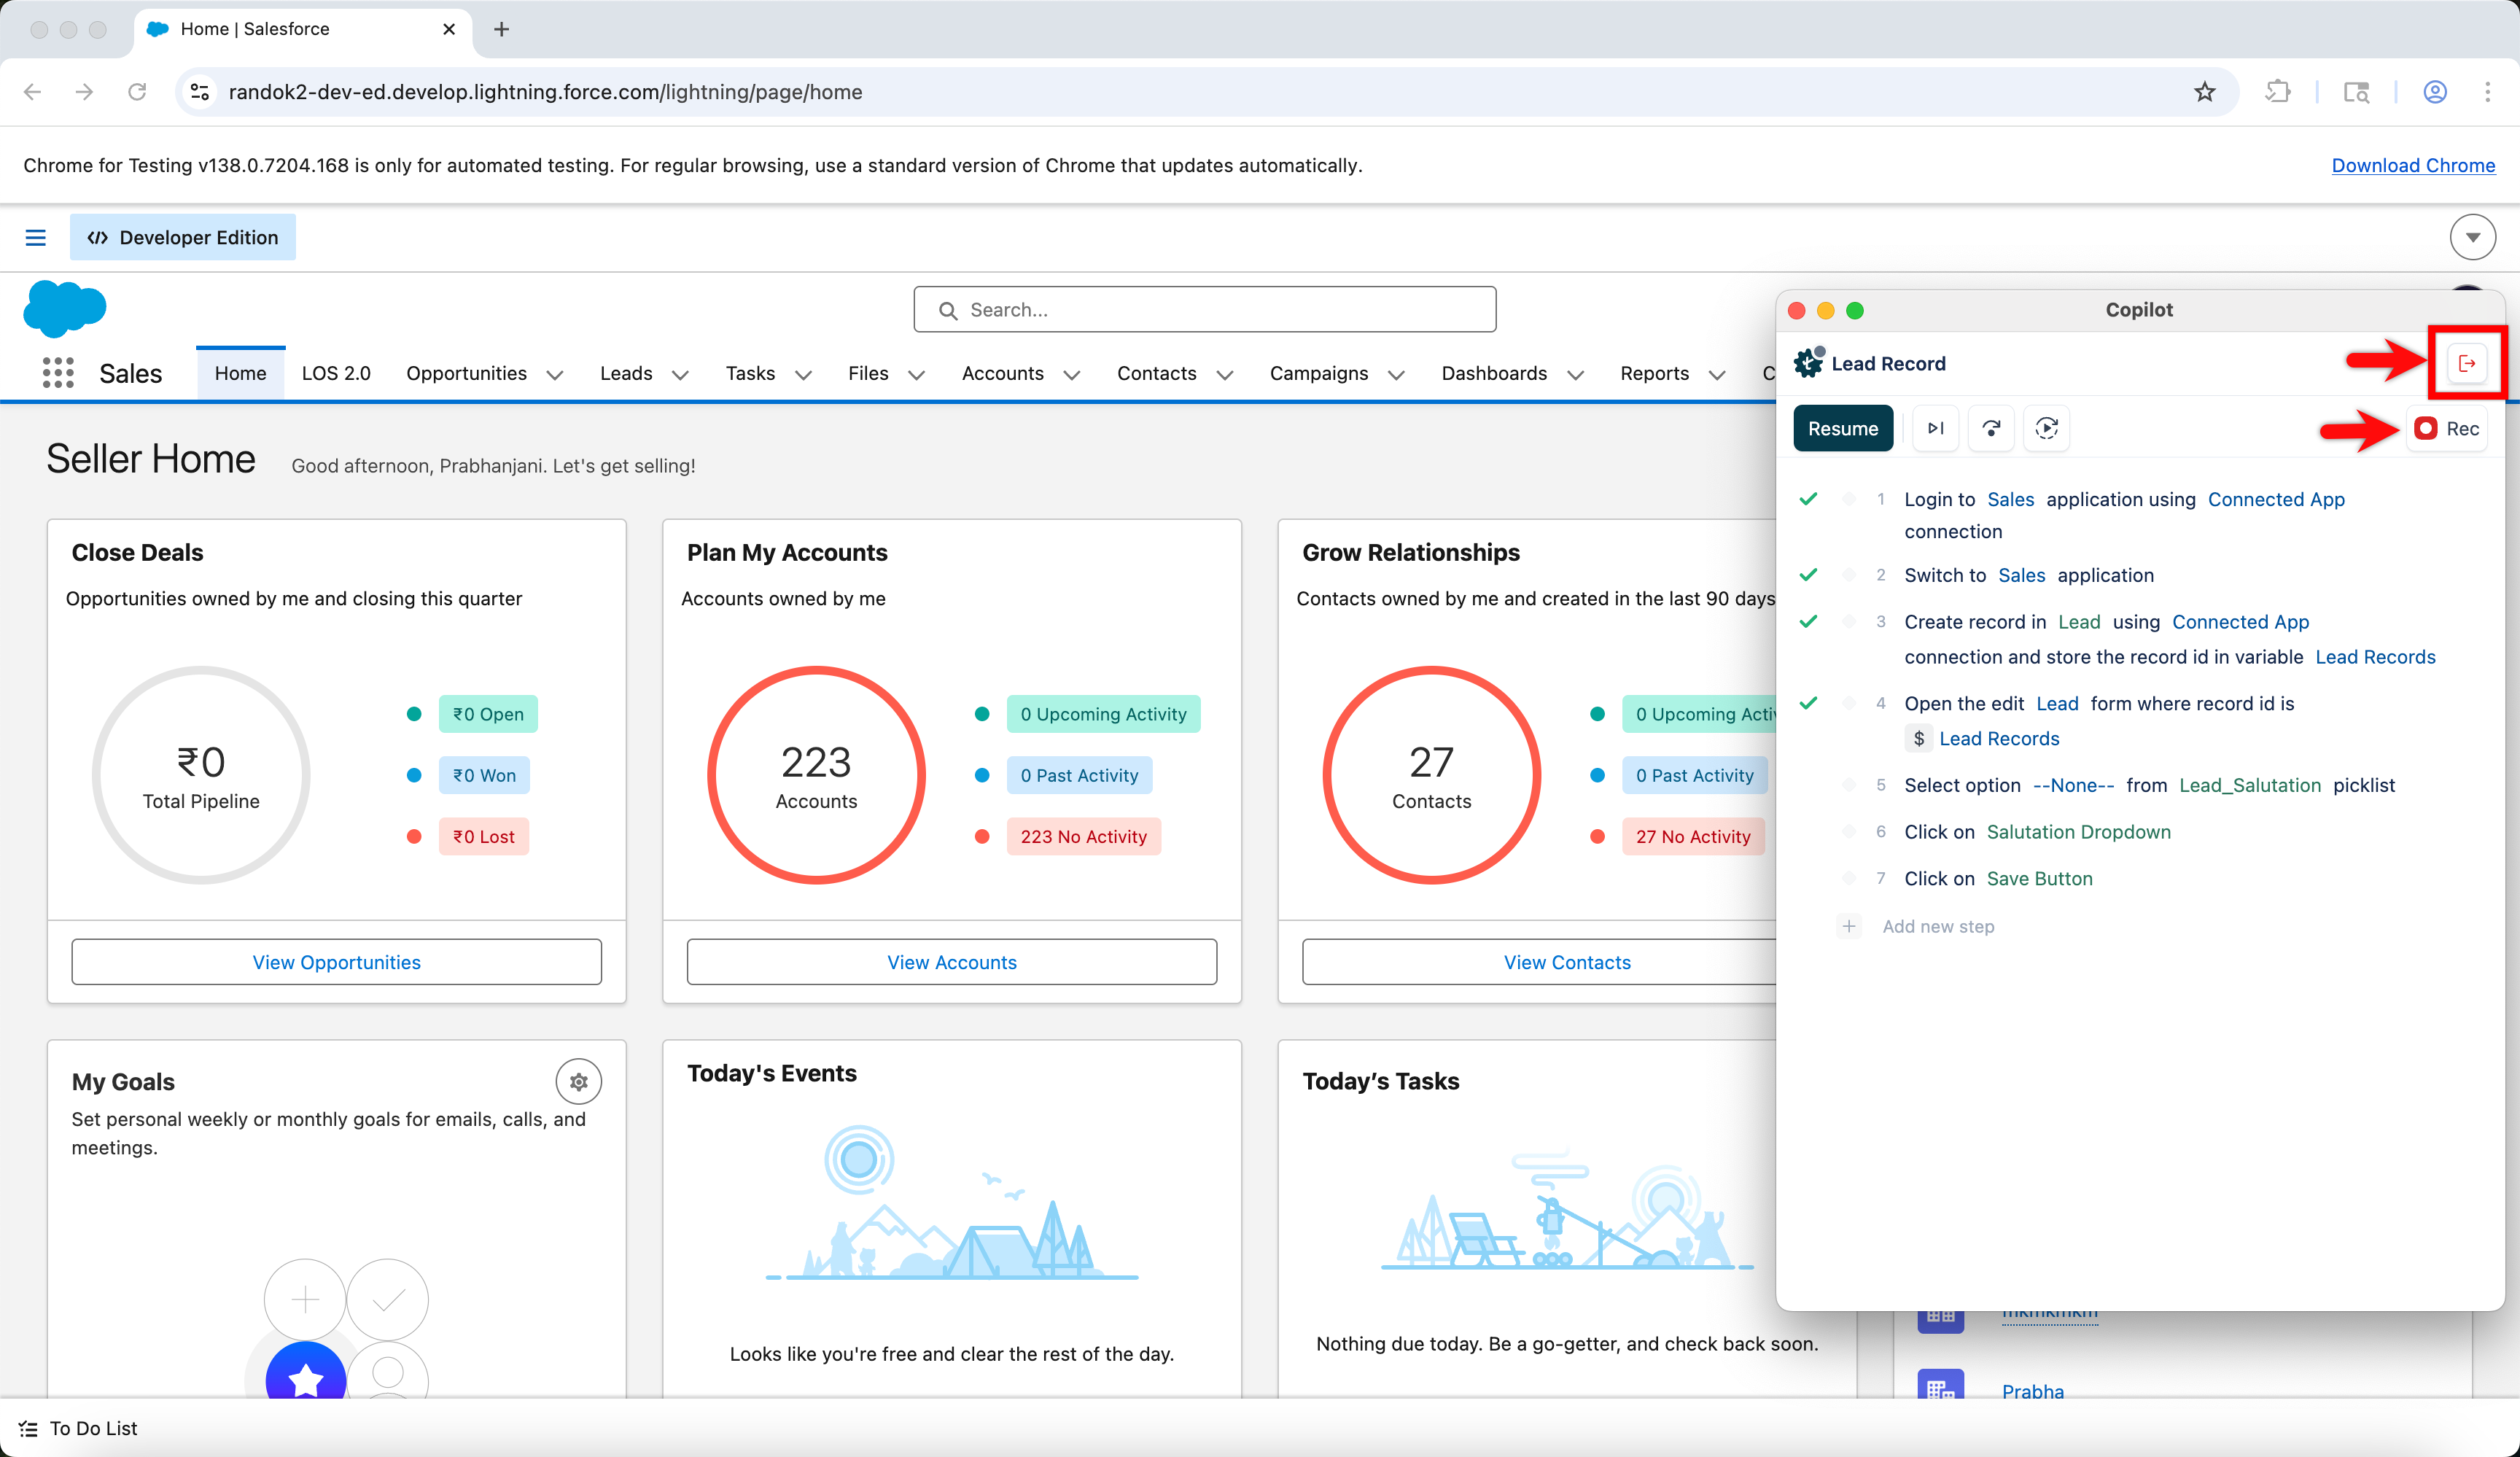Click the browser address bar URL
Screen dimensions: 2520x1457
click(x=545, y=92)
